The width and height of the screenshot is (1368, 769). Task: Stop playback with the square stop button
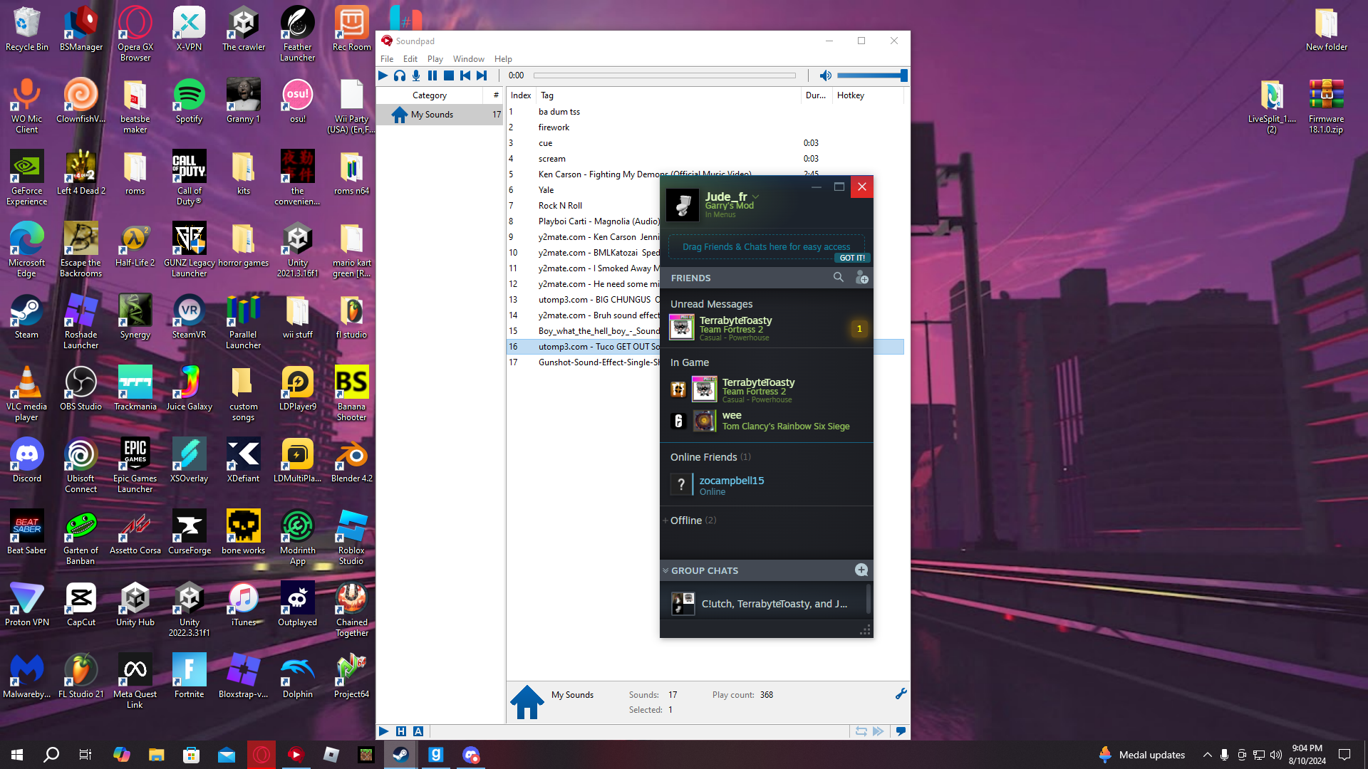449,75
